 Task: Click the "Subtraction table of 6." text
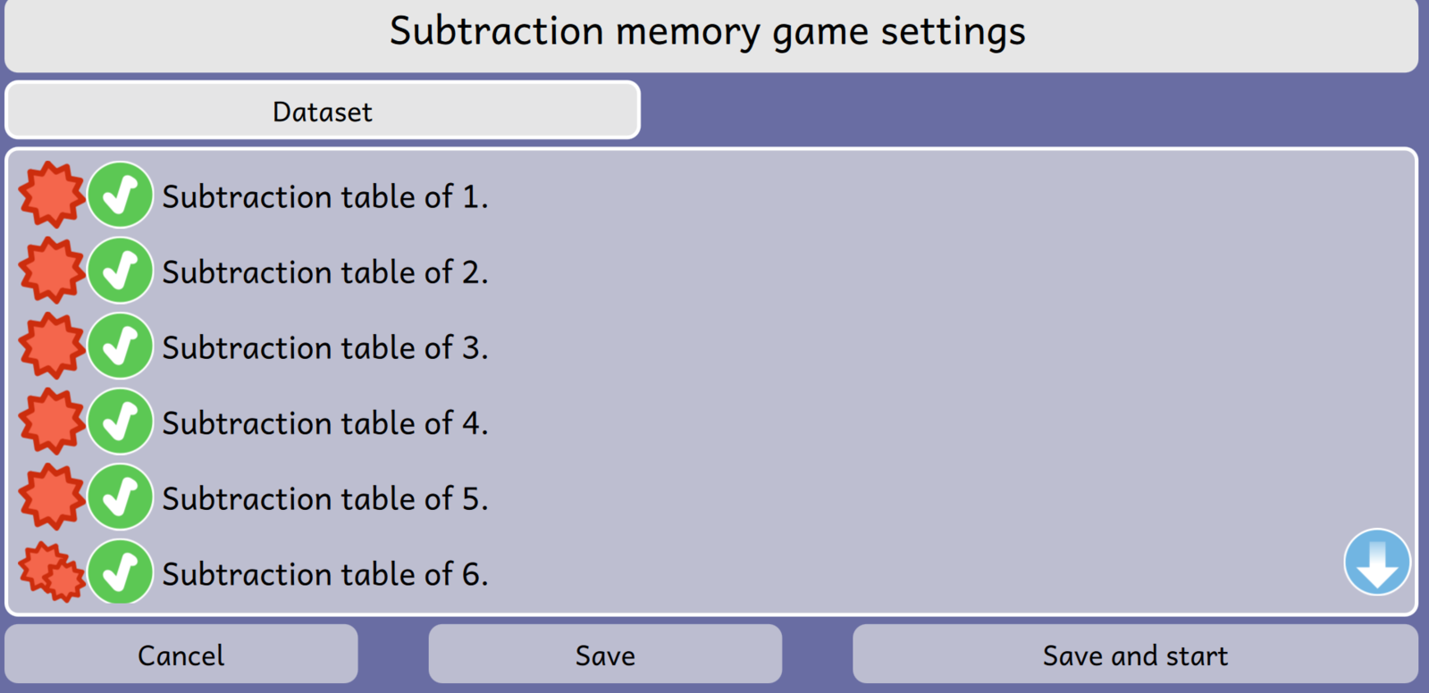coord(325,573)
